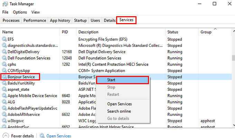Click the service icon beside AdobeARMservice
Screen dimensions: 235x138
point(4,115)
